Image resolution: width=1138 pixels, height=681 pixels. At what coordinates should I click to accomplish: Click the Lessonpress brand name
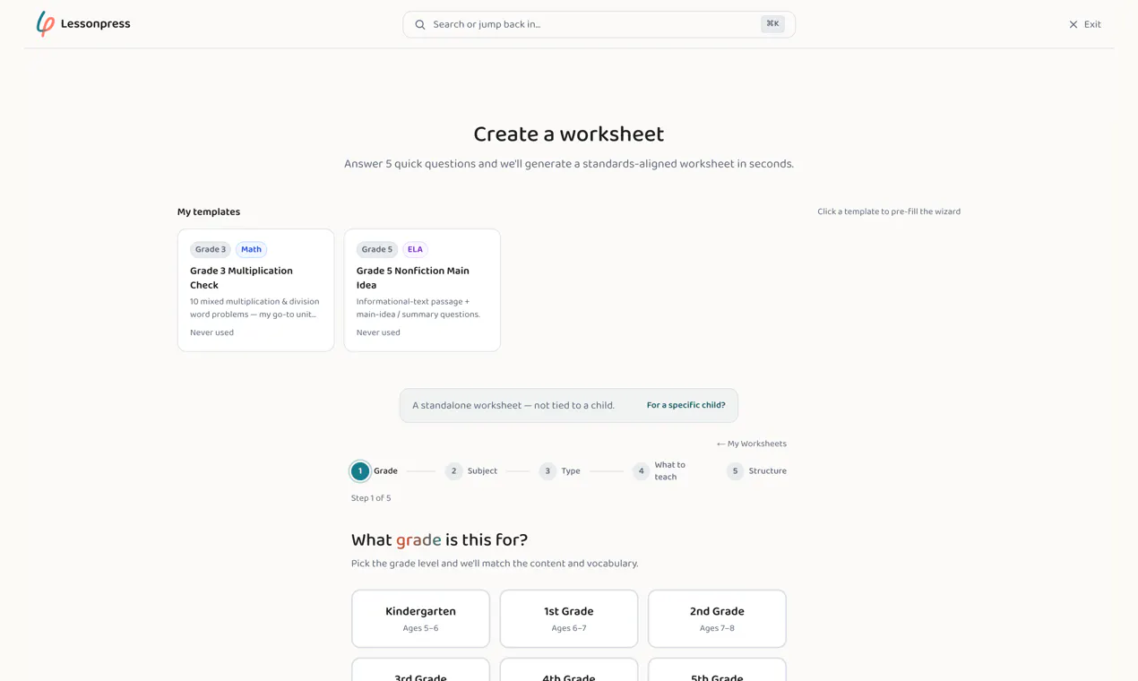95,24
